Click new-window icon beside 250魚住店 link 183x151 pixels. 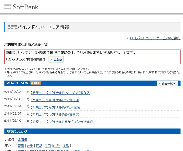(x=28, y=100)
